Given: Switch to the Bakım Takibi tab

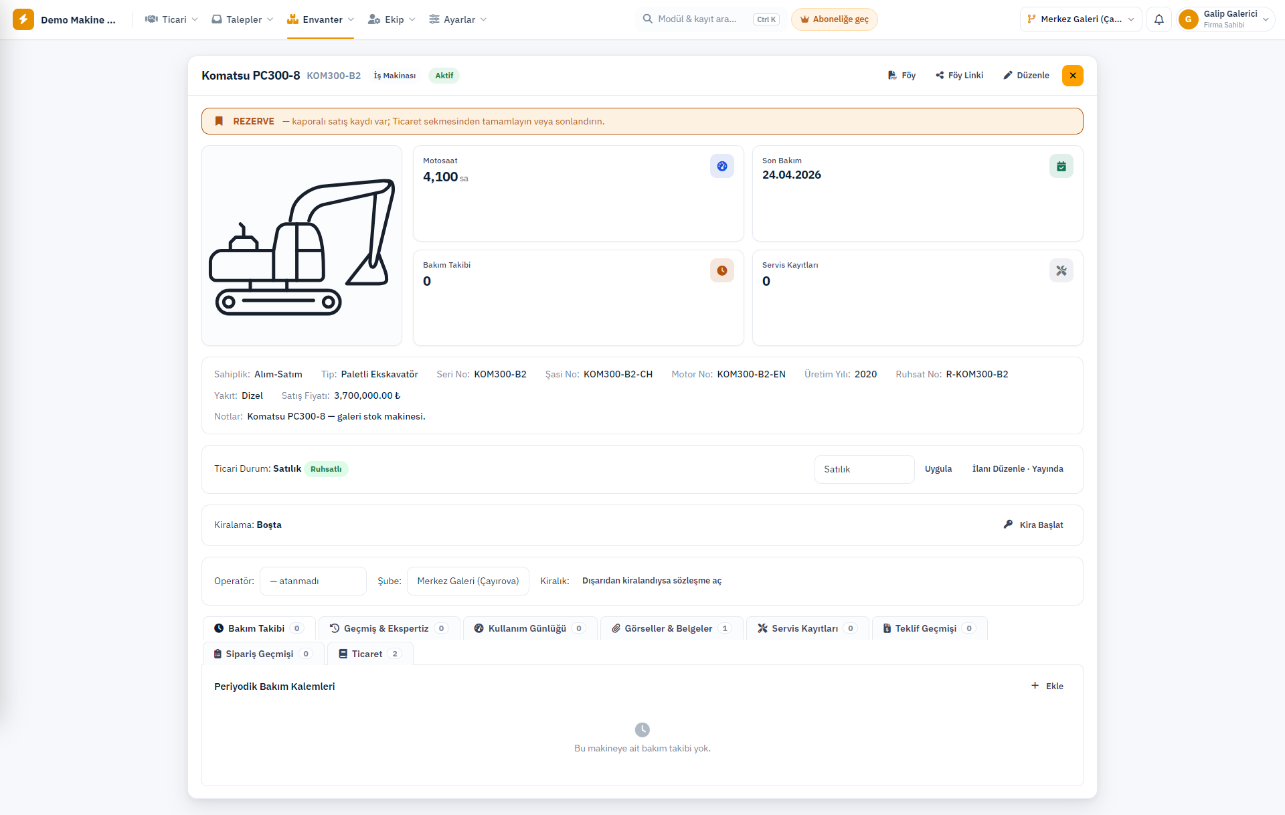Looking at the screenshot, I should pos(259,628).
